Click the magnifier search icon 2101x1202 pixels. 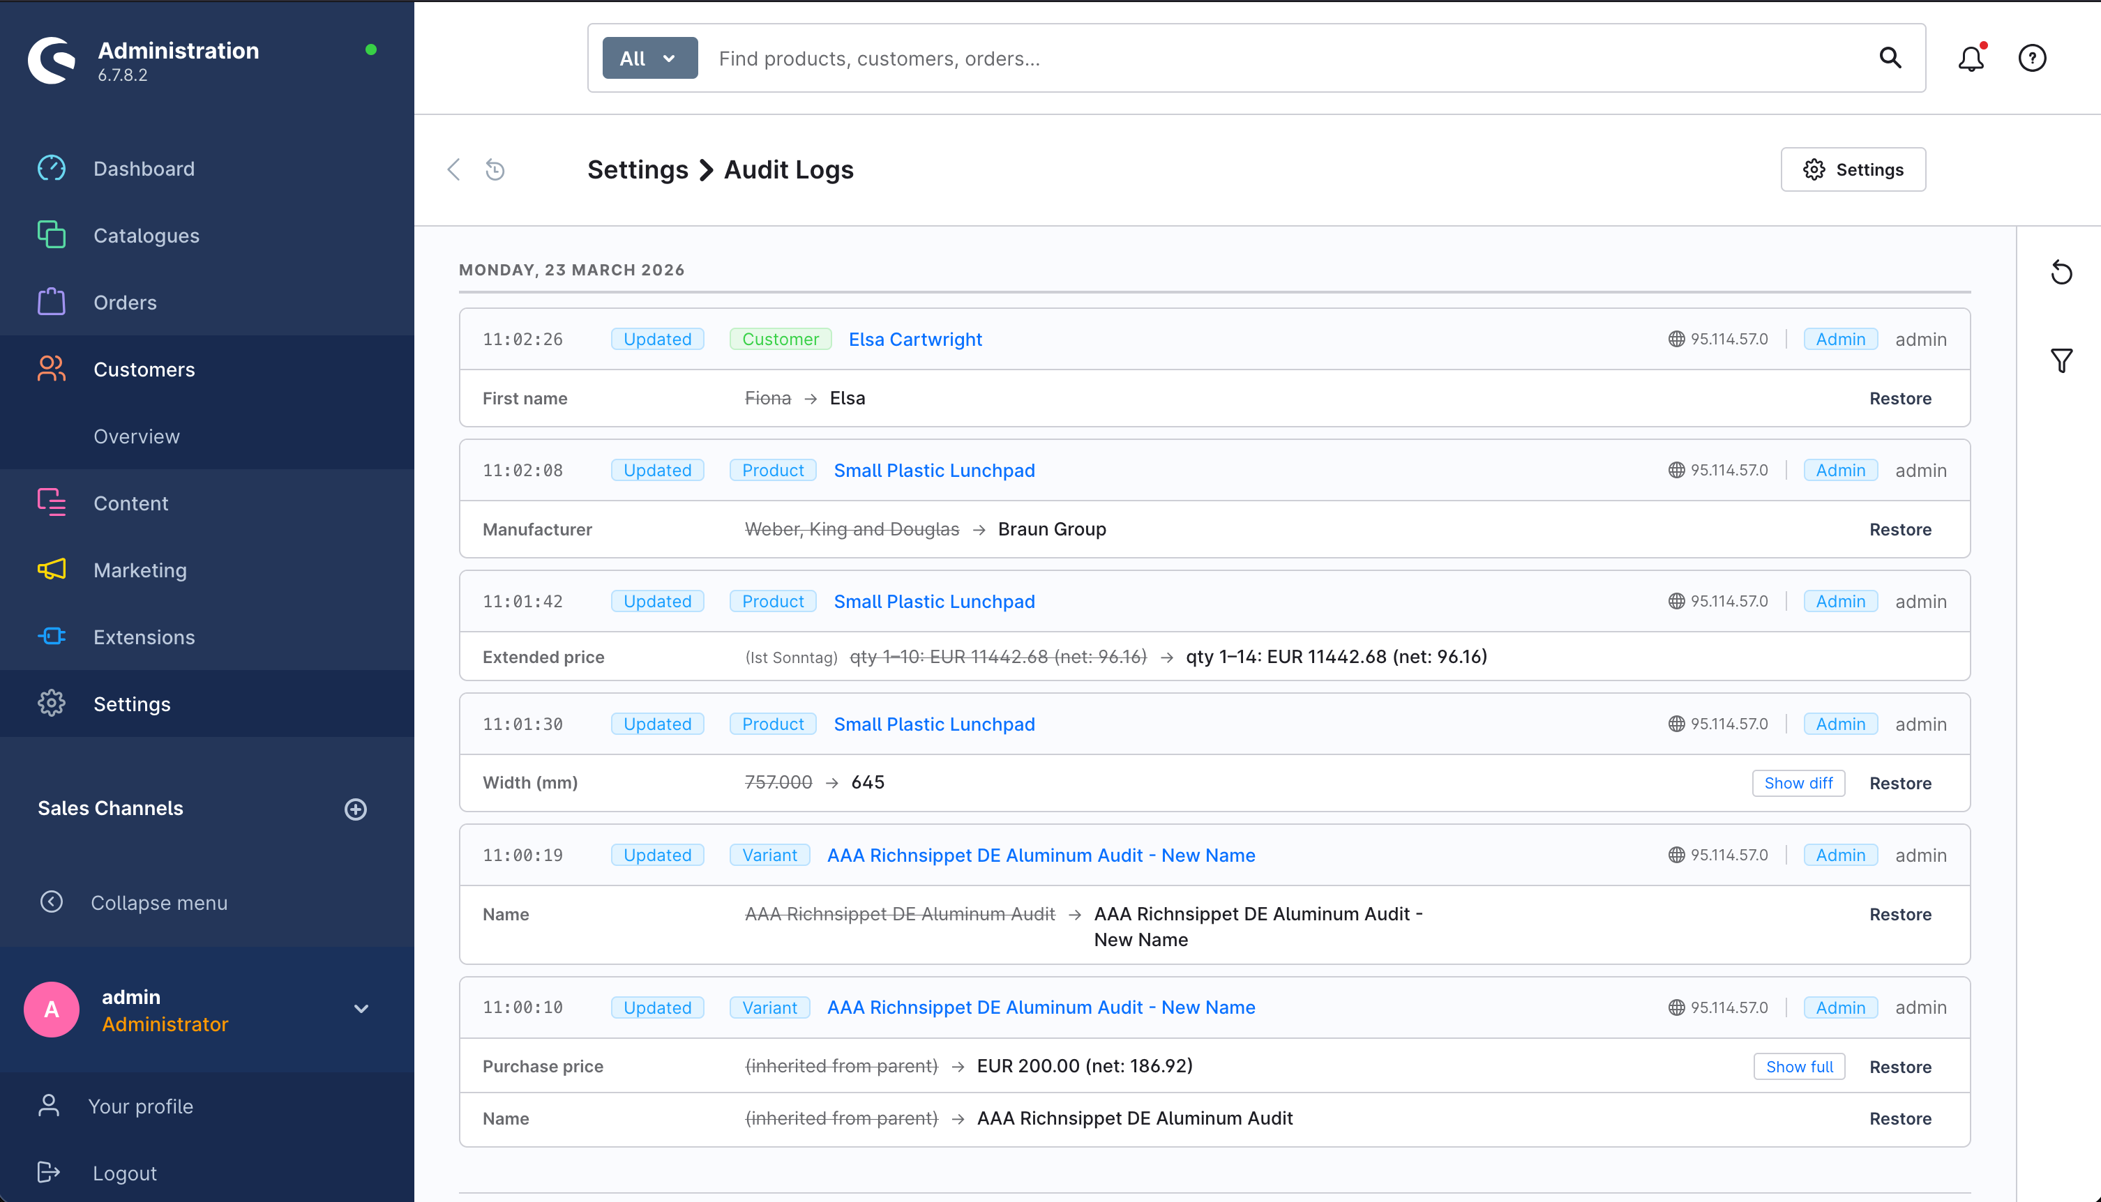tap(1890, 58)
